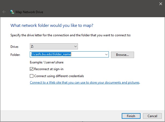Click the 'Example: \\server\share' hint text
Viewport: 165px width, 122px height.
(x=46, y=62)
